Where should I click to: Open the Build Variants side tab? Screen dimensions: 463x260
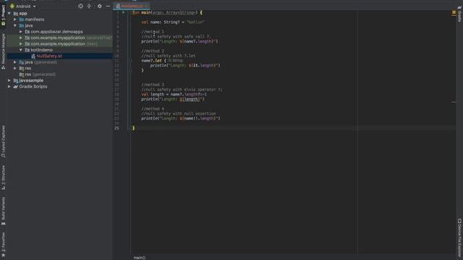3,211
